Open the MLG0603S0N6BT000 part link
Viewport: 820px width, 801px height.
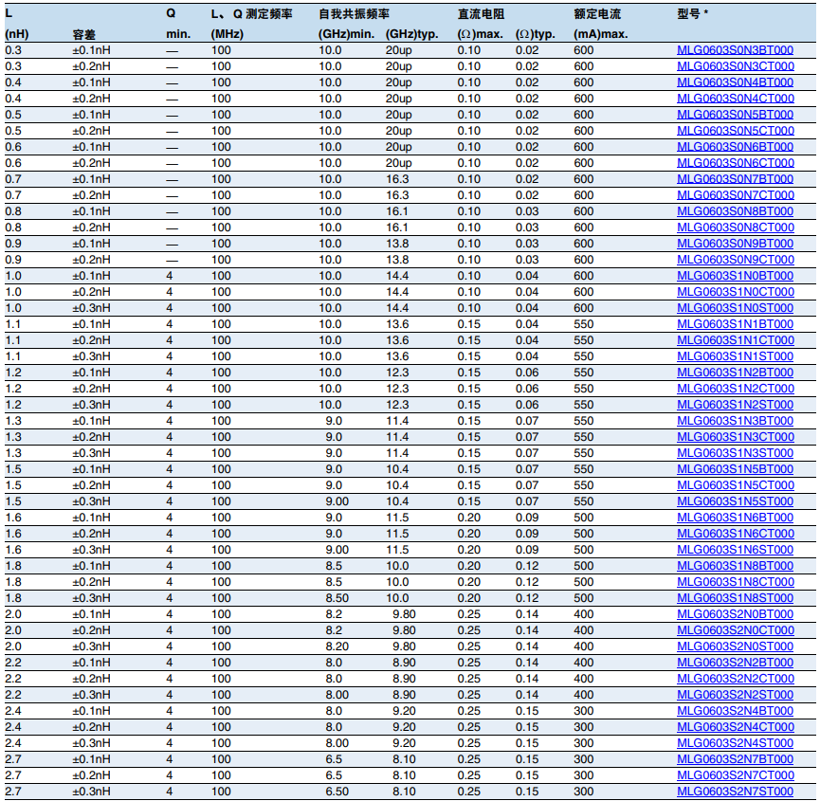click(735, 147)
